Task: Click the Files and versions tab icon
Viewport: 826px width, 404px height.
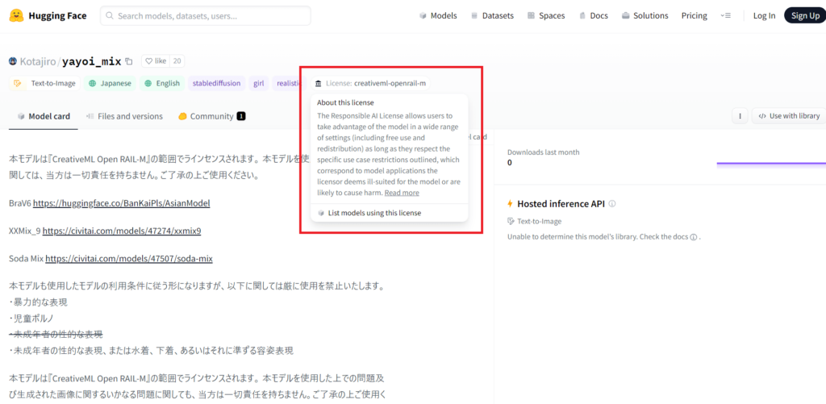Action: tap(90, 116)
